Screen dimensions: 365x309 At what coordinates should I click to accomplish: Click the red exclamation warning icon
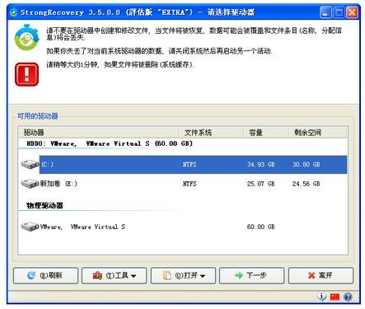pyautogui.click(x=26, y=74)
